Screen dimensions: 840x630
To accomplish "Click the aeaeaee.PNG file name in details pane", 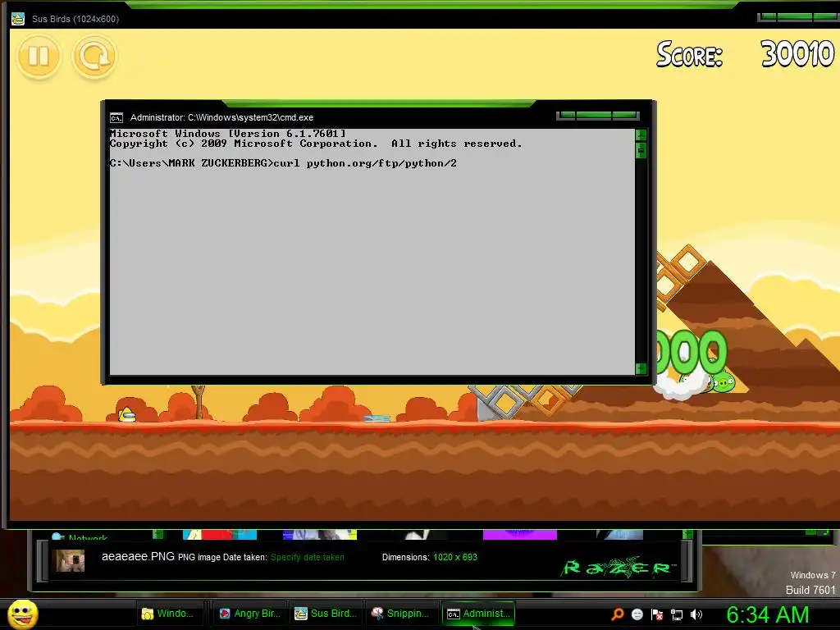I will pyautogui.click(x=138, y=557).
